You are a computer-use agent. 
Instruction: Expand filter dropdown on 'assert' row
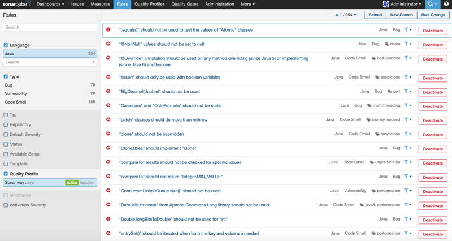click(x=411, y=77)
